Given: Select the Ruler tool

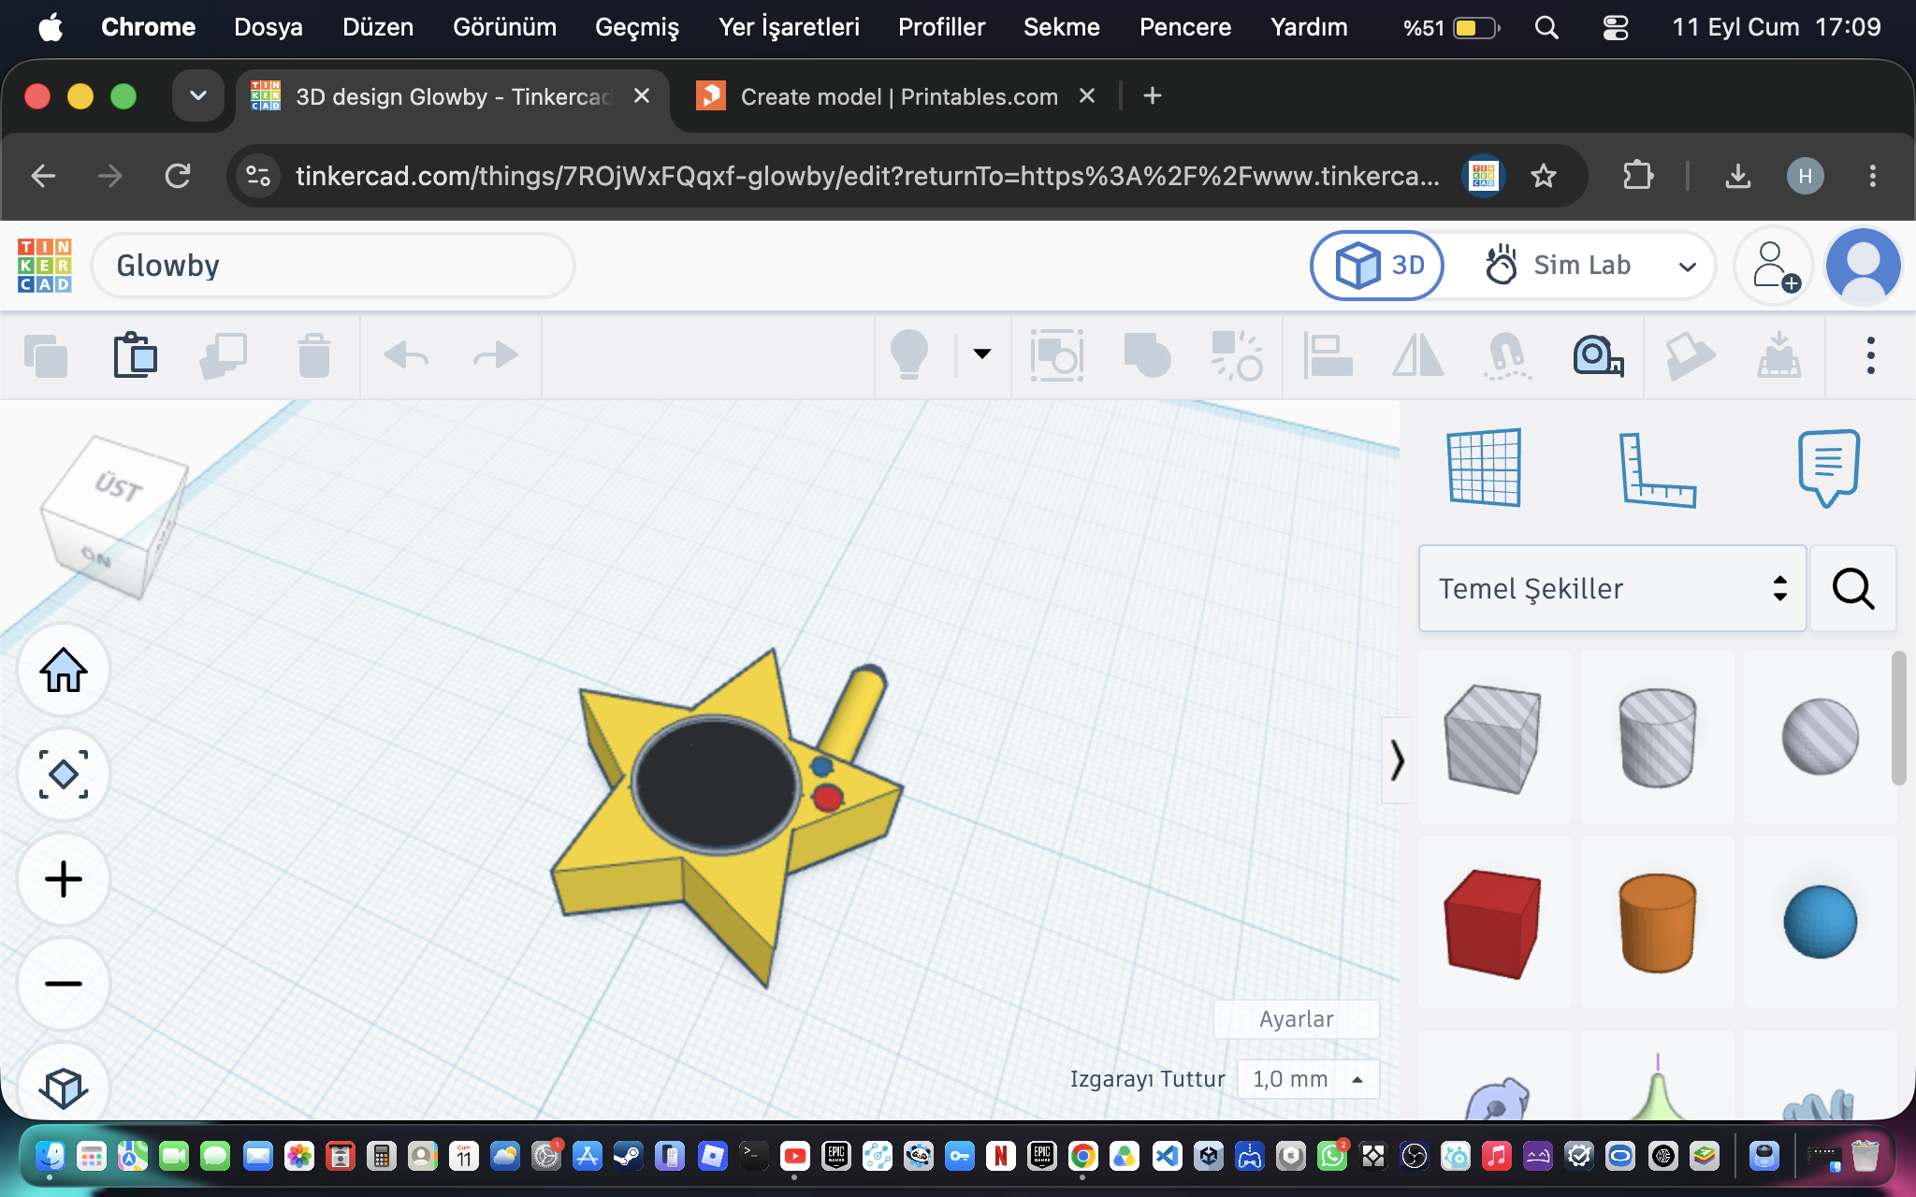Looking at the screenshot, I should [1657, 469].
